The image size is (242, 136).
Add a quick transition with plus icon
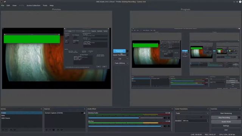(x=127, y=55)
